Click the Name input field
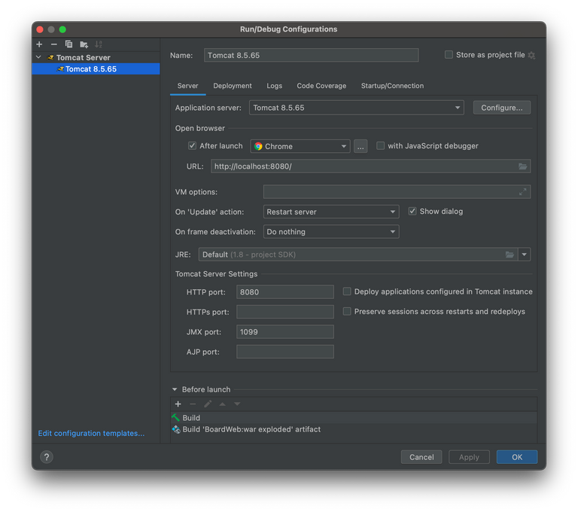 pyautogui.click(x=311, y=55)
